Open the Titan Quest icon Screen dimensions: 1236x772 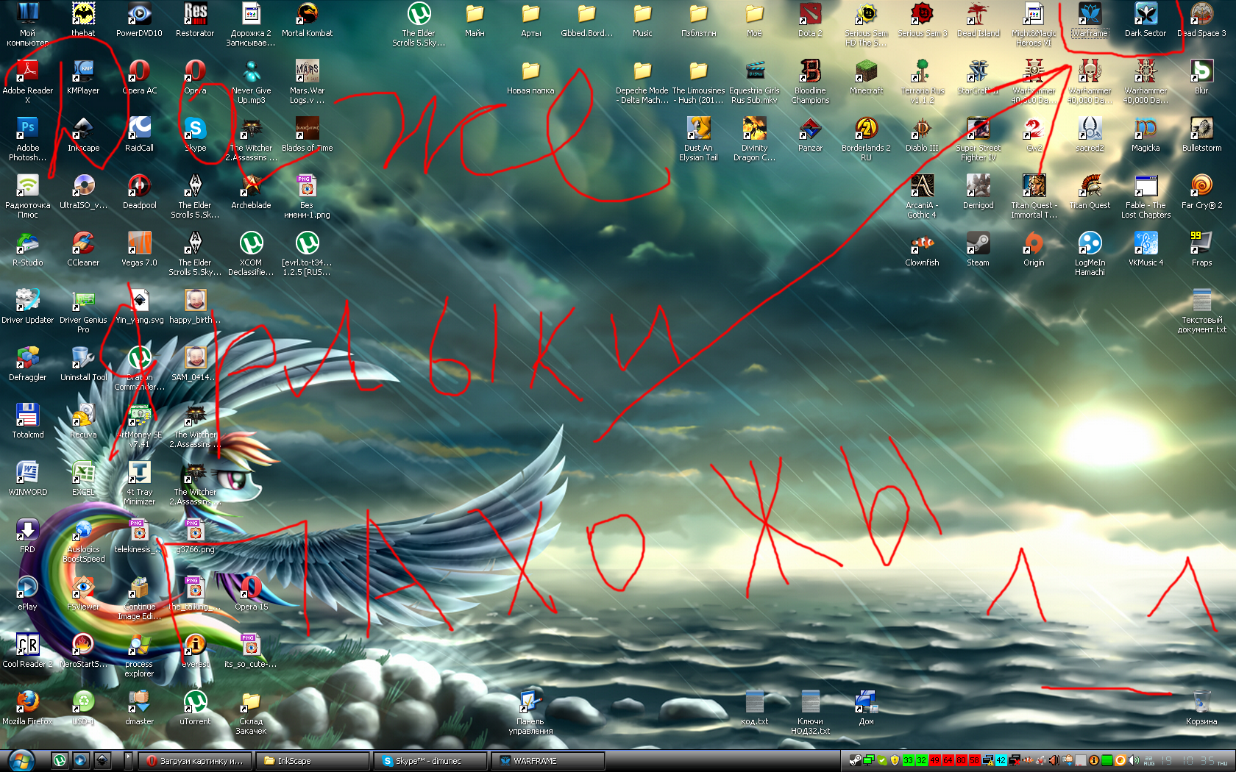pyautogui.click(x=1090, y=192)
